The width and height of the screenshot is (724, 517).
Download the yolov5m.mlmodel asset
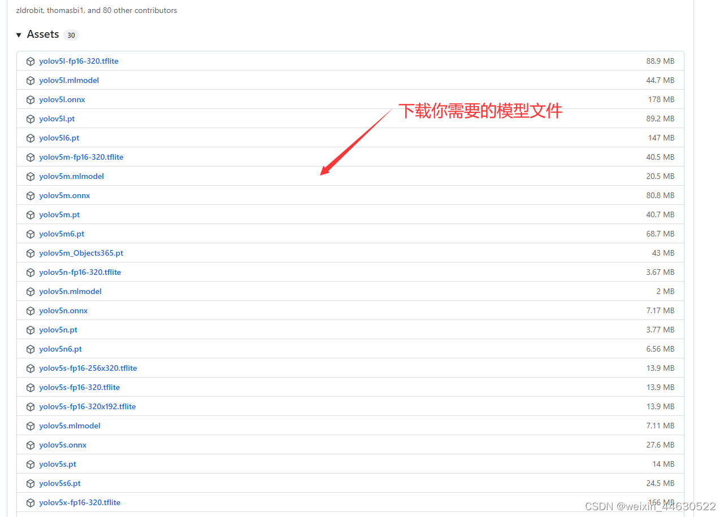[x=72, y=176]
